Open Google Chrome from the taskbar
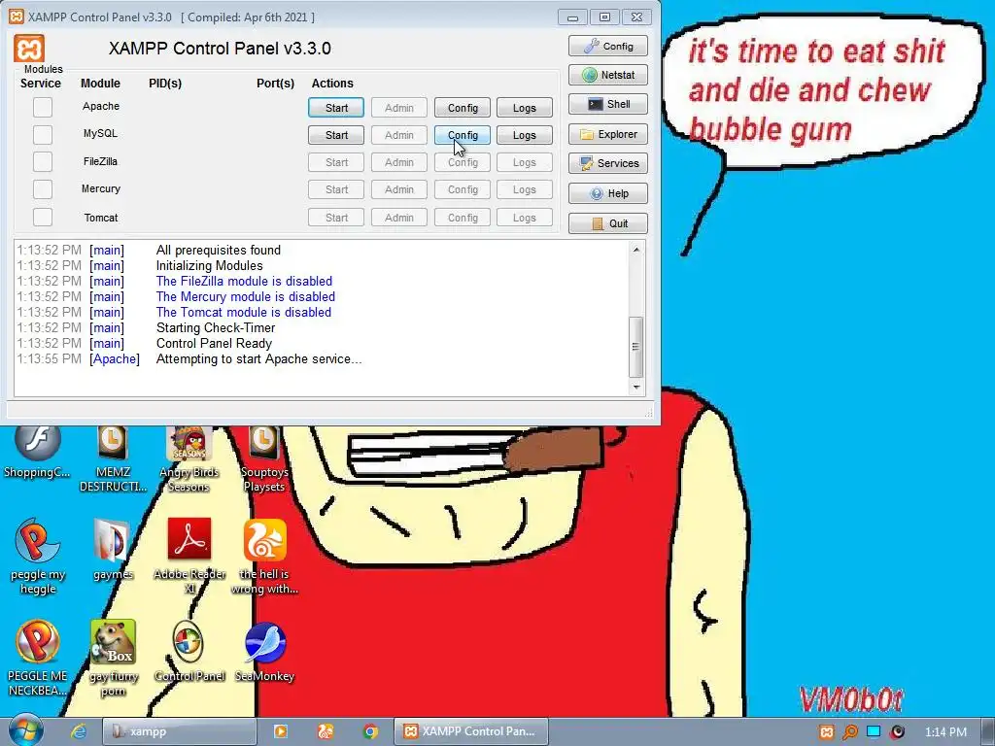This screenshot has height=746, width=995. pyautogui.click(x=370, y=731)
